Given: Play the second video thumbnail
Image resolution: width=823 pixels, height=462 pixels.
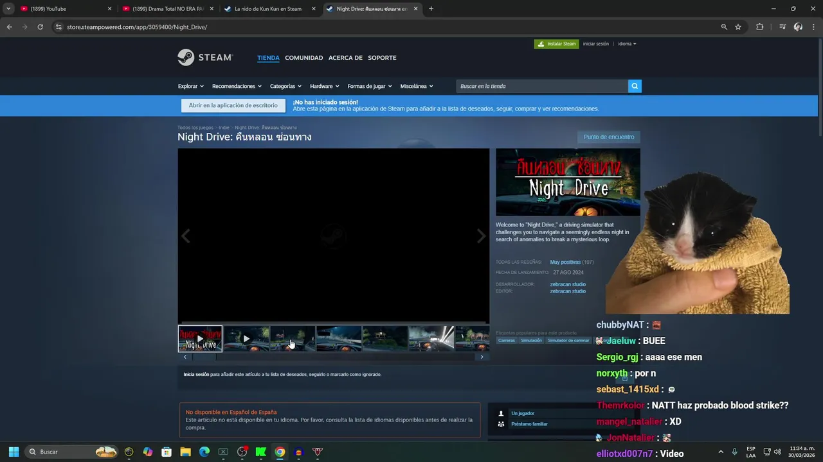Looking at the screenshot, I should pyautogui.click(x=246, y=339).
